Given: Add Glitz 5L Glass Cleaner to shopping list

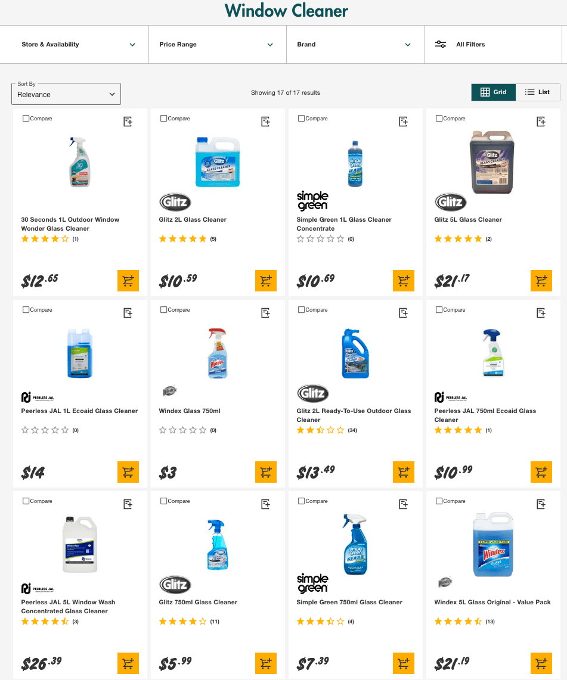Looking at the screenshot, I should [x=541, y=121].
